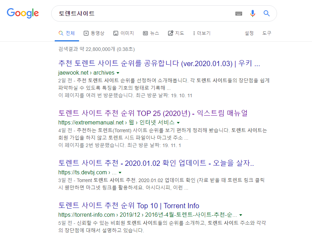The height and width of the screenshot is (239, 312).
Task: Switch to the 동영상 tab
Action: [94, 33]
